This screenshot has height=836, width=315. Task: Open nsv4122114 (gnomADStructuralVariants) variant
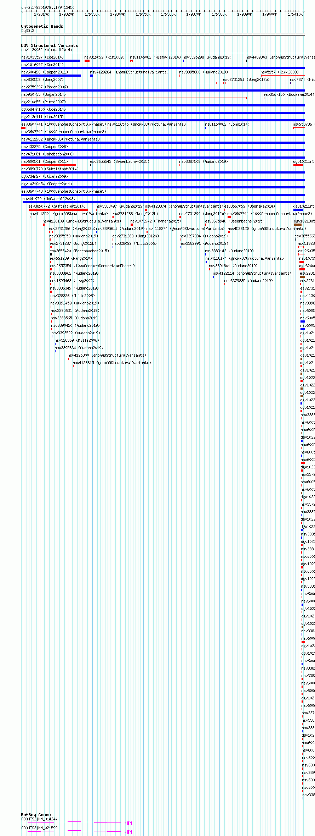click(252, 274)
